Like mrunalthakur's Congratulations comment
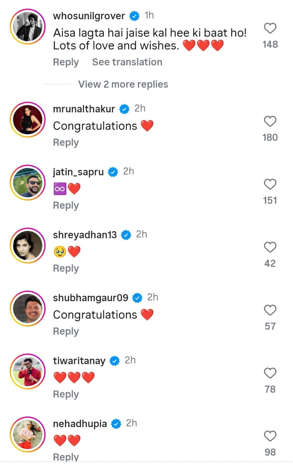293x467 pixels. (270, 121)
